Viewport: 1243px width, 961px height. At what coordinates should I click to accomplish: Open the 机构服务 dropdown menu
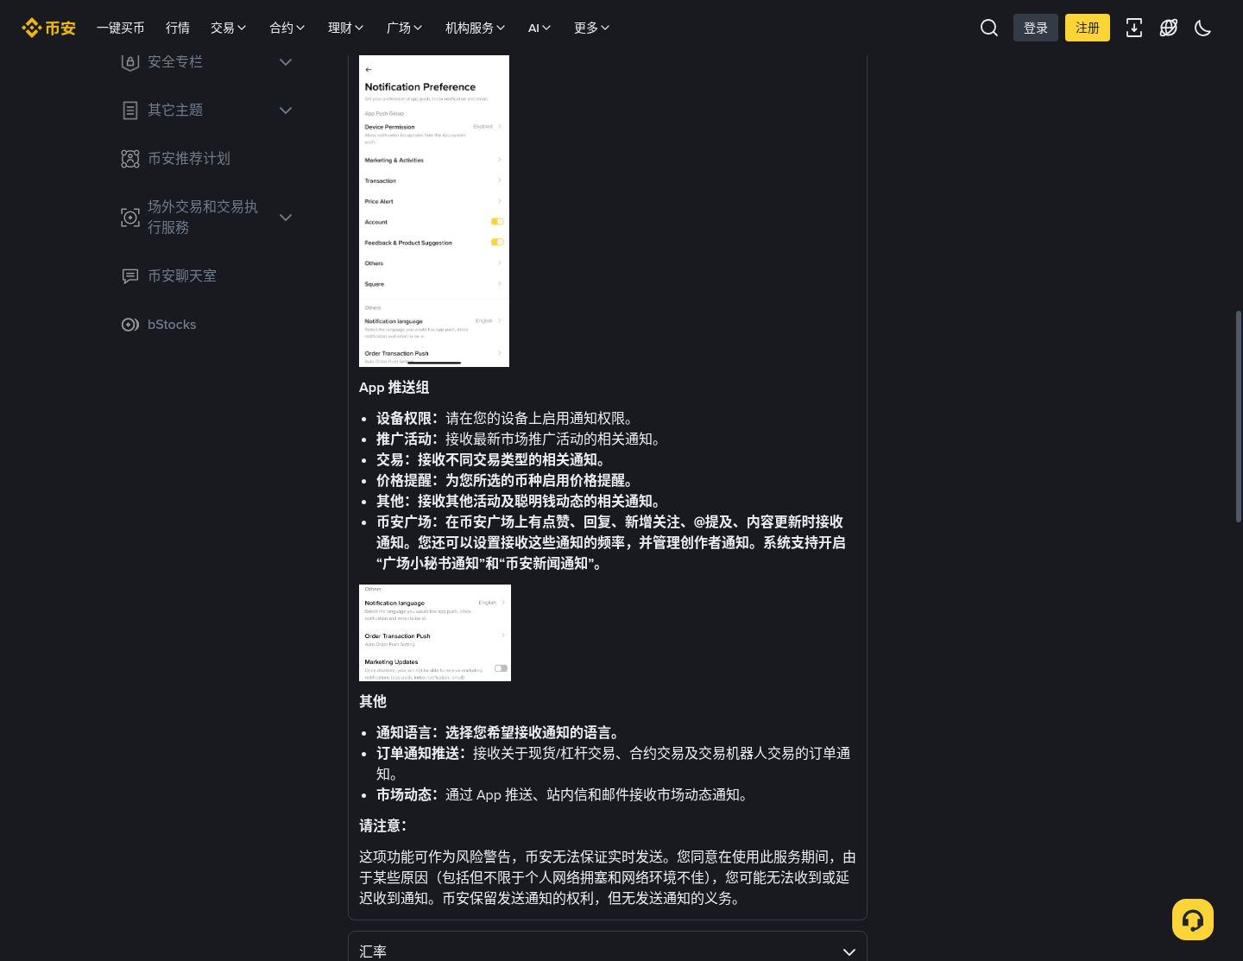click(476, 28)
